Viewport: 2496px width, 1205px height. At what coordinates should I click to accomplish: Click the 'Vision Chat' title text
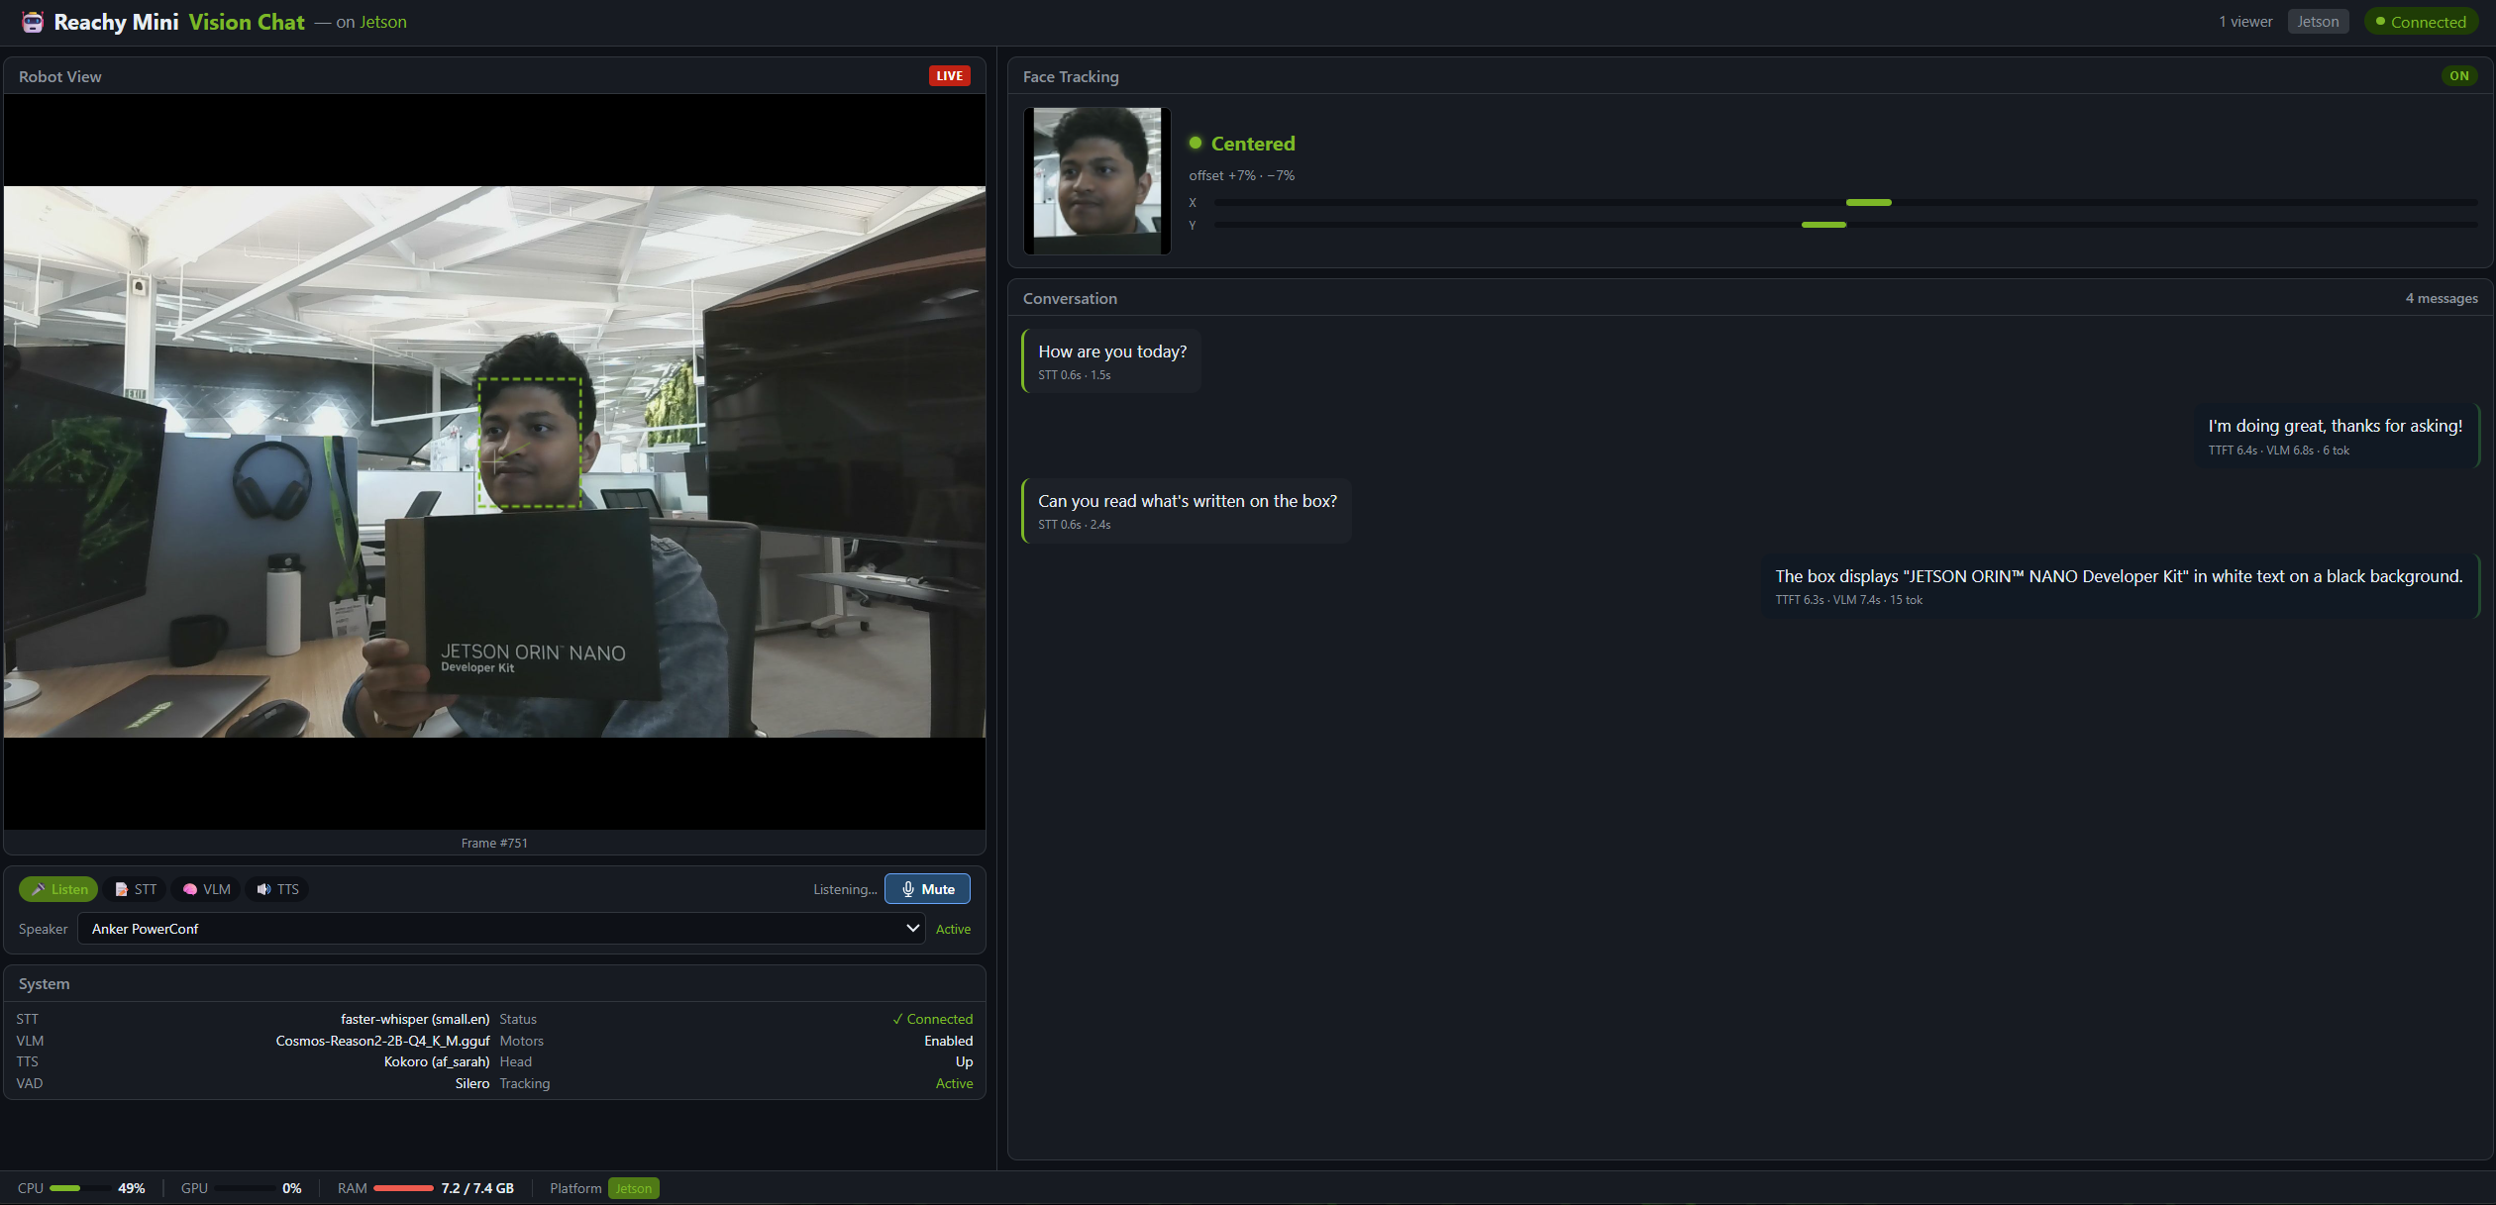247,22
